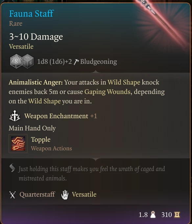Click the Quarterstaff weapon type label
Image resolution: width=192 pixels, height=224 pixels.
point(37,195)
